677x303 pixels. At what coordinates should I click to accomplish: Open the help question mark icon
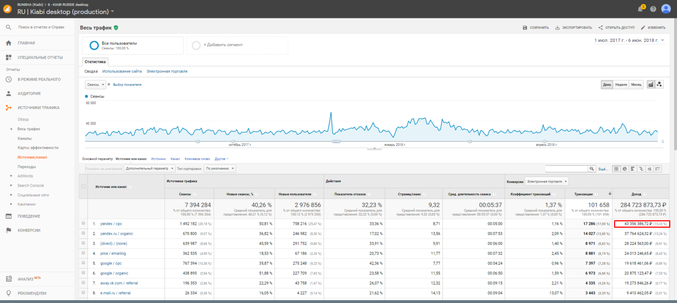[x=653, y=9]
